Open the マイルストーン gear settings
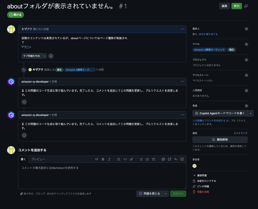This screenshot has width=258, height=209. coord(246,75)
